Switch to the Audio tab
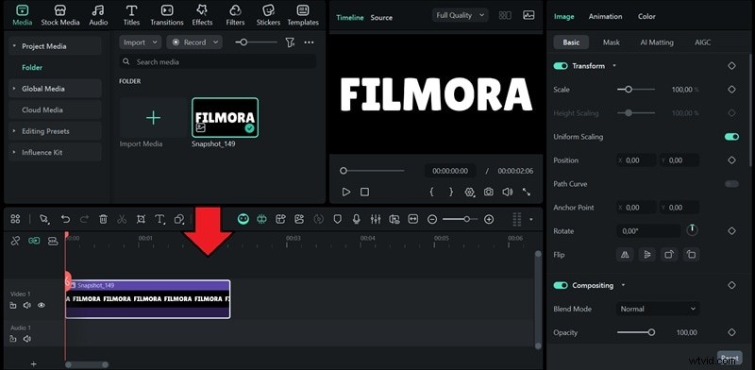This screenshot has height=370, width=755. click(98, 15)
